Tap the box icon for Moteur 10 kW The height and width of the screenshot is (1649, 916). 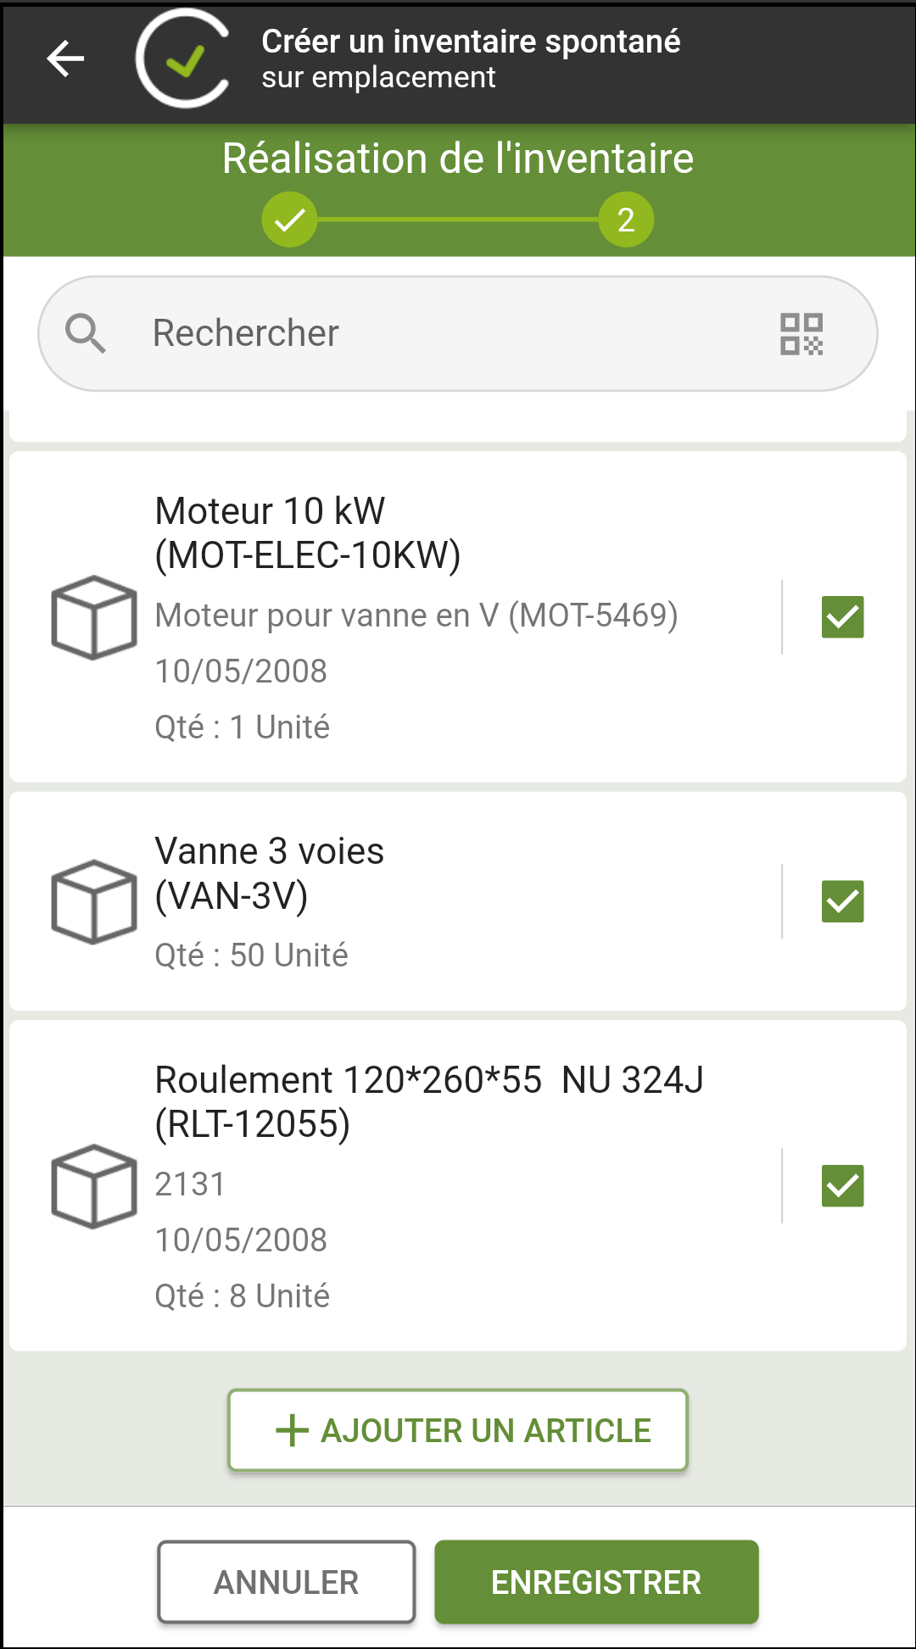click(x=94, y=617)
